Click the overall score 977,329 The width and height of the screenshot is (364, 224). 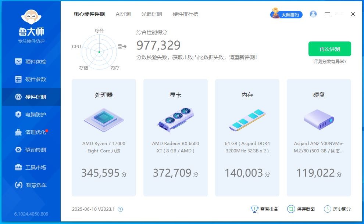[x=158, y=45]
